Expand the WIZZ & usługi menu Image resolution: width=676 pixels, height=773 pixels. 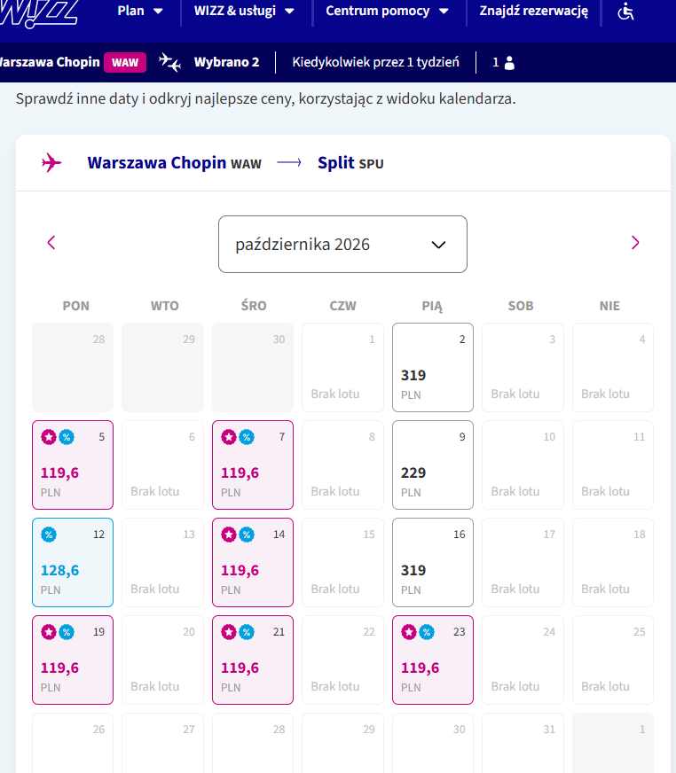(x=244, y=11)
